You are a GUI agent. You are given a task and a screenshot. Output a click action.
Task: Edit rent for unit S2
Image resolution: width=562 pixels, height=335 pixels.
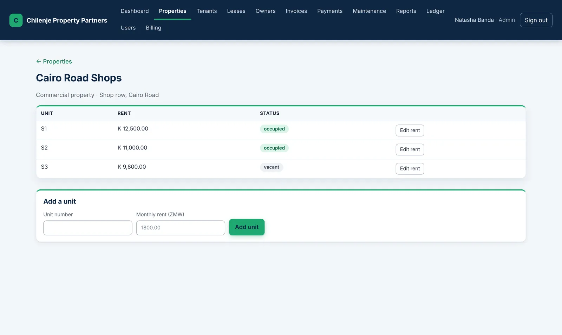pyautogui.click(x=410, y=149)
